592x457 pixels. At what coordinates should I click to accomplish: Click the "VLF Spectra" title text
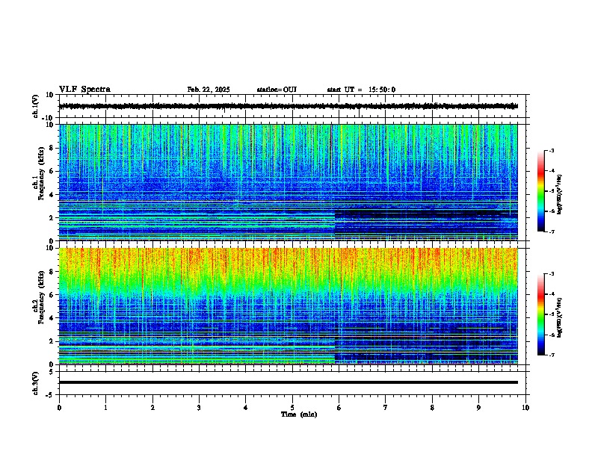84,90
